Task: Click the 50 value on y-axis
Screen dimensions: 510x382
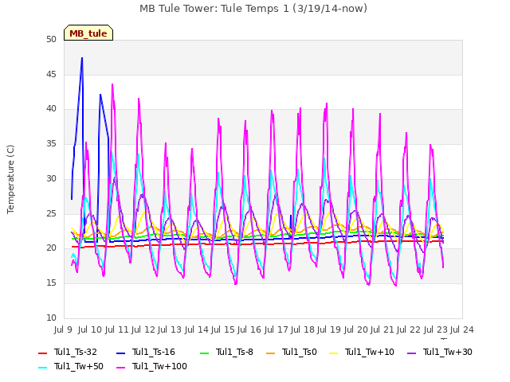Action: click(51, 39)
